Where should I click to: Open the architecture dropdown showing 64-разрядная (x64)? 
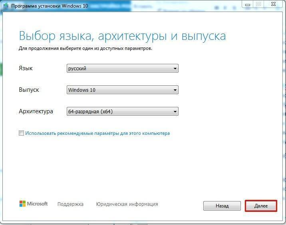coord(120,112)
